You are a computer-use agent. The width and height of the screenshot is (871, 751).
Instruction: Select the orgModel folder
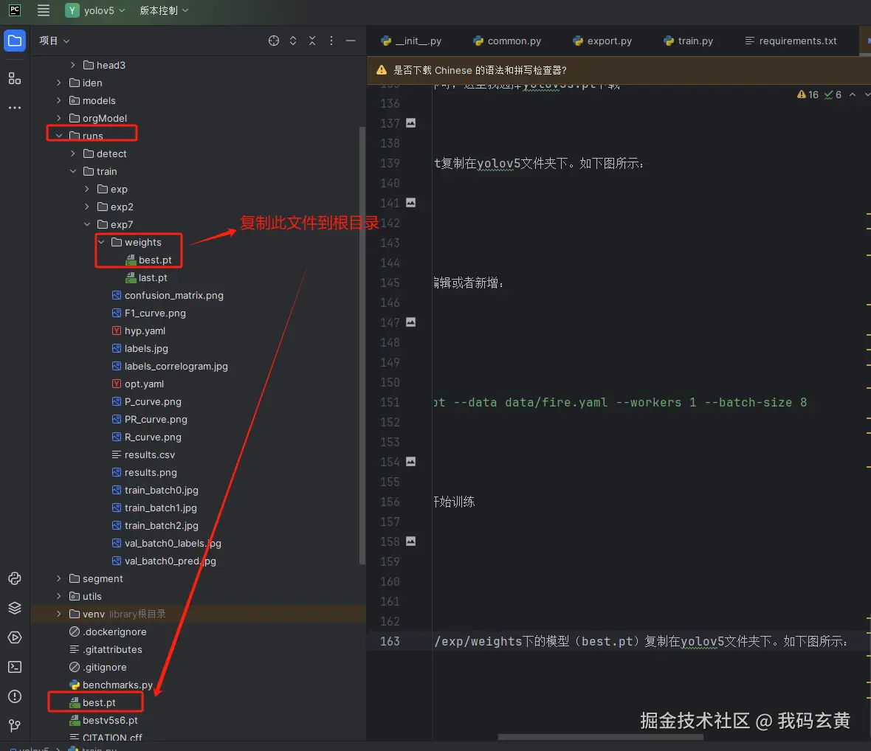98,118
